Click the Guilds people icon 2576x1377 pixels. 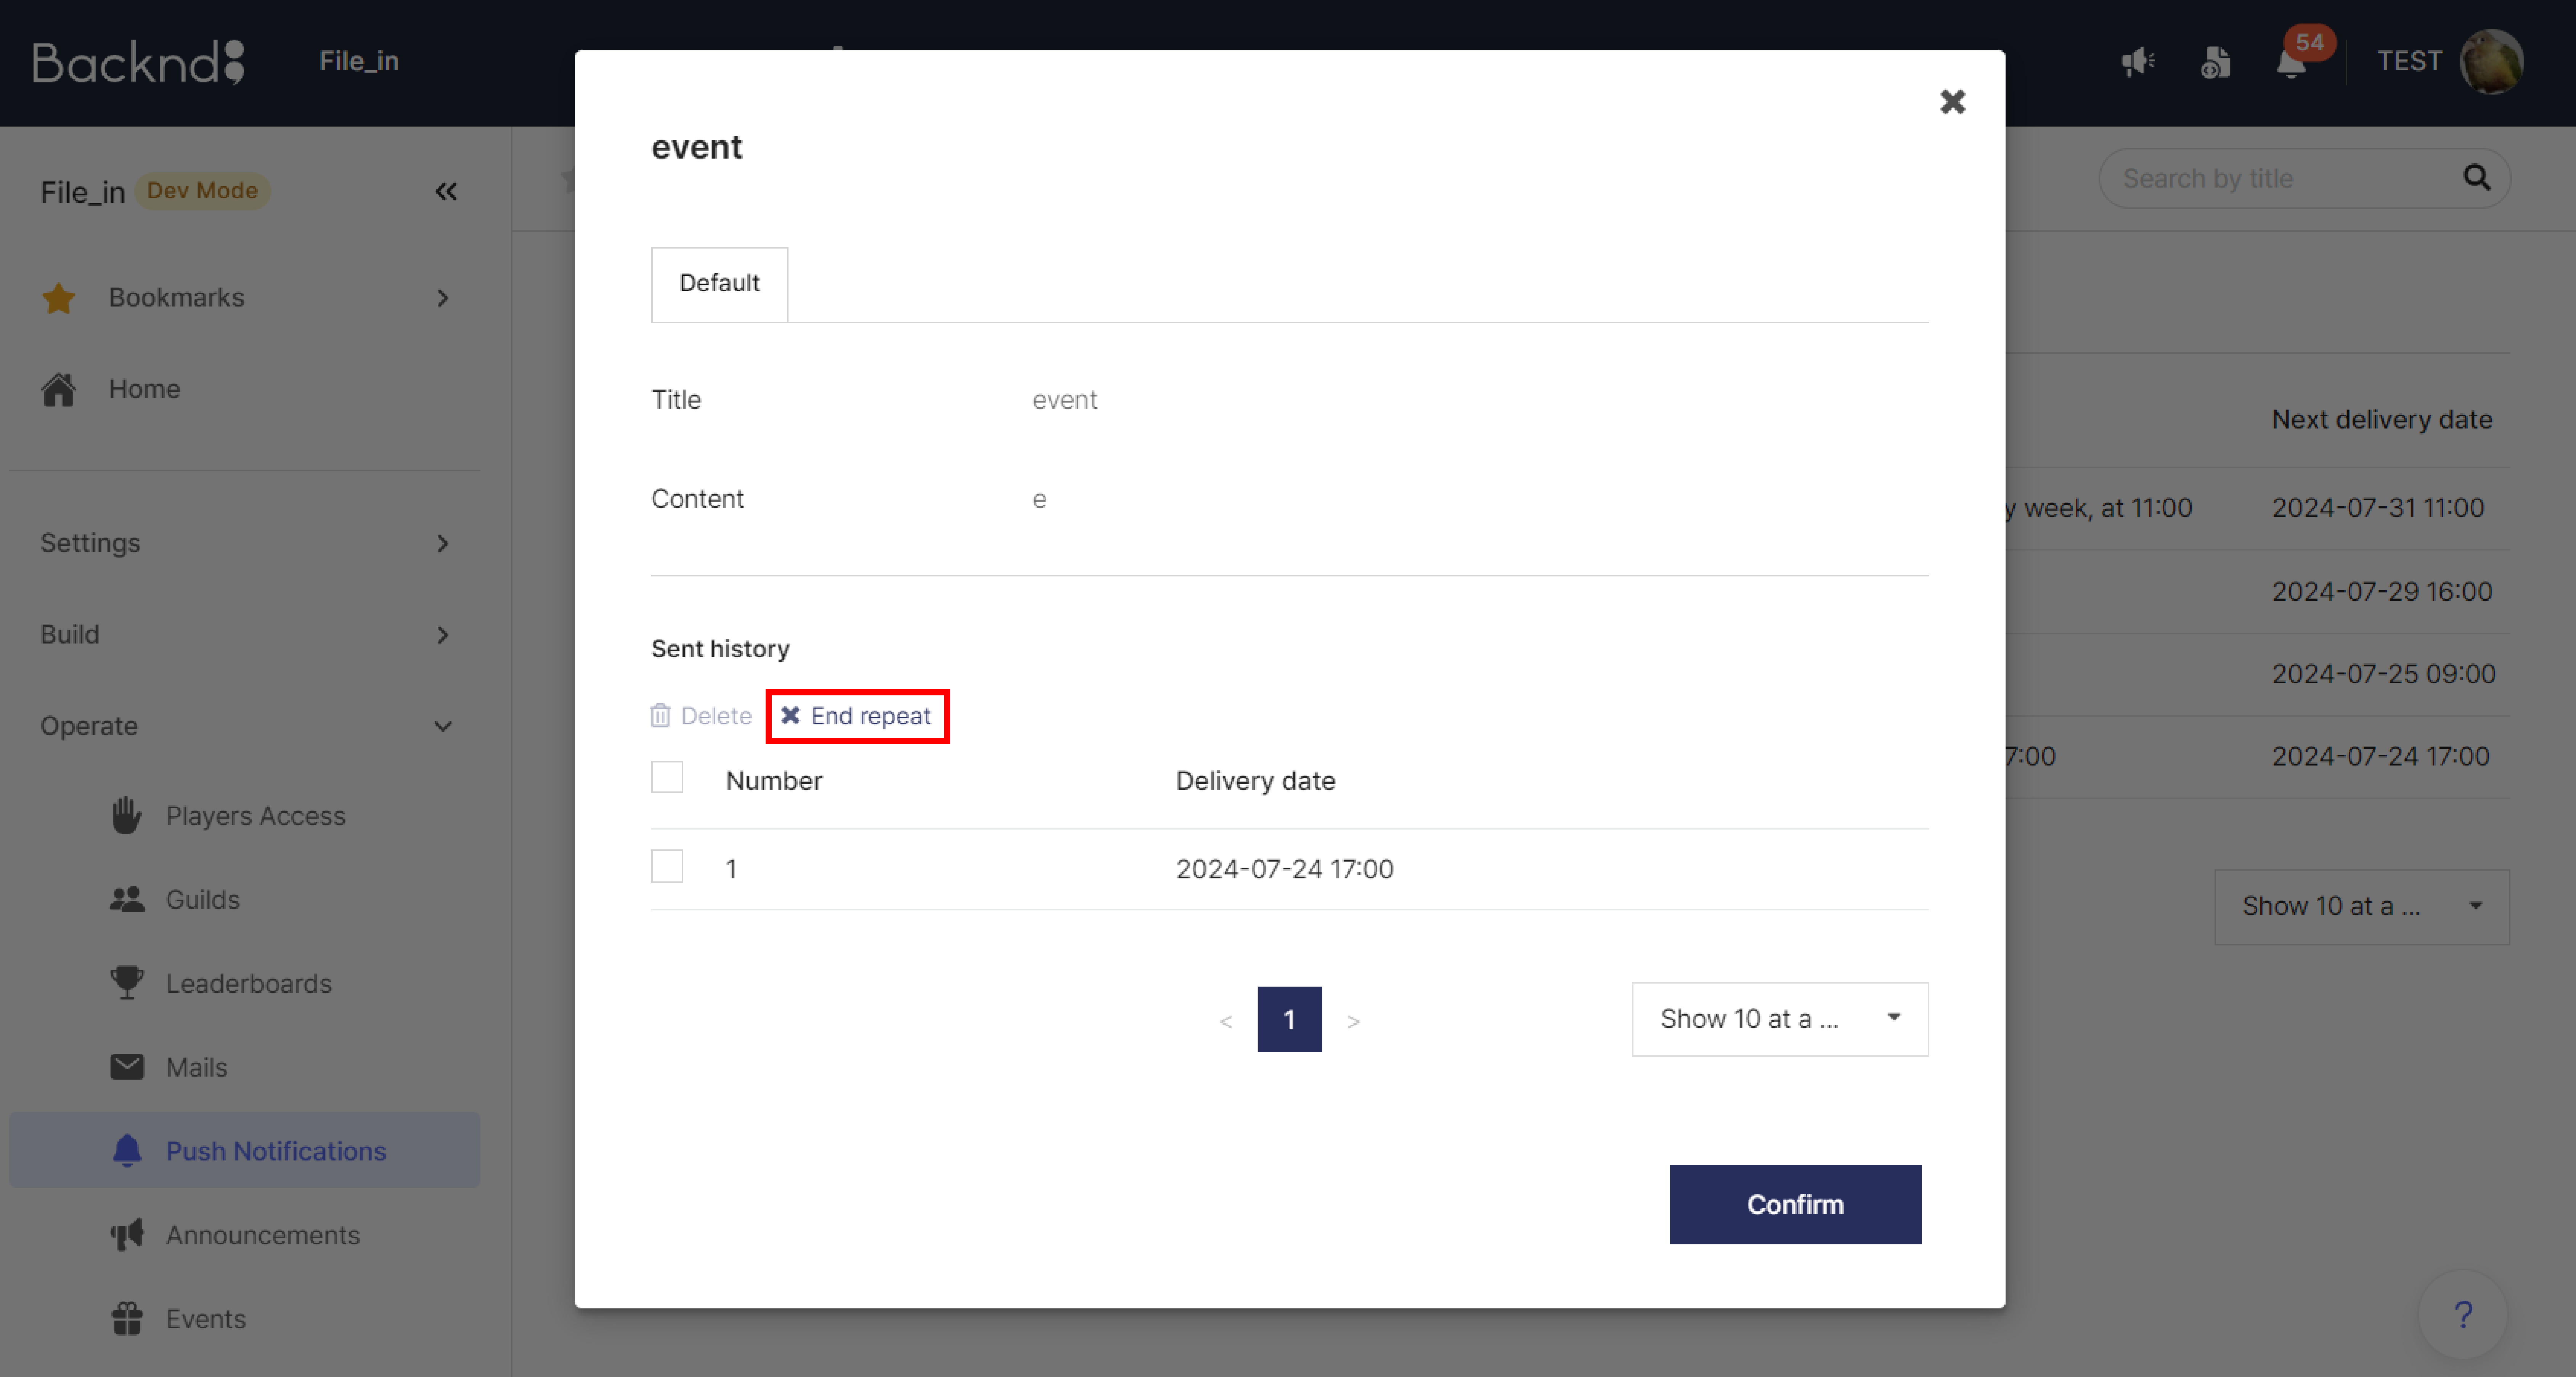coord(127,899)
